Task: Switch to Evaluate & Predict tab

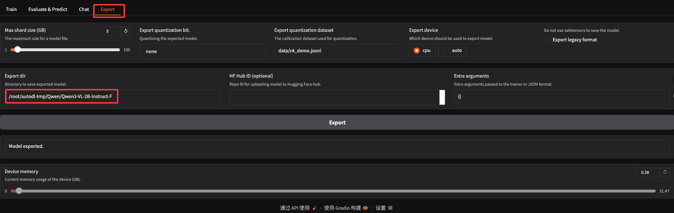Action: coord(48,9)
